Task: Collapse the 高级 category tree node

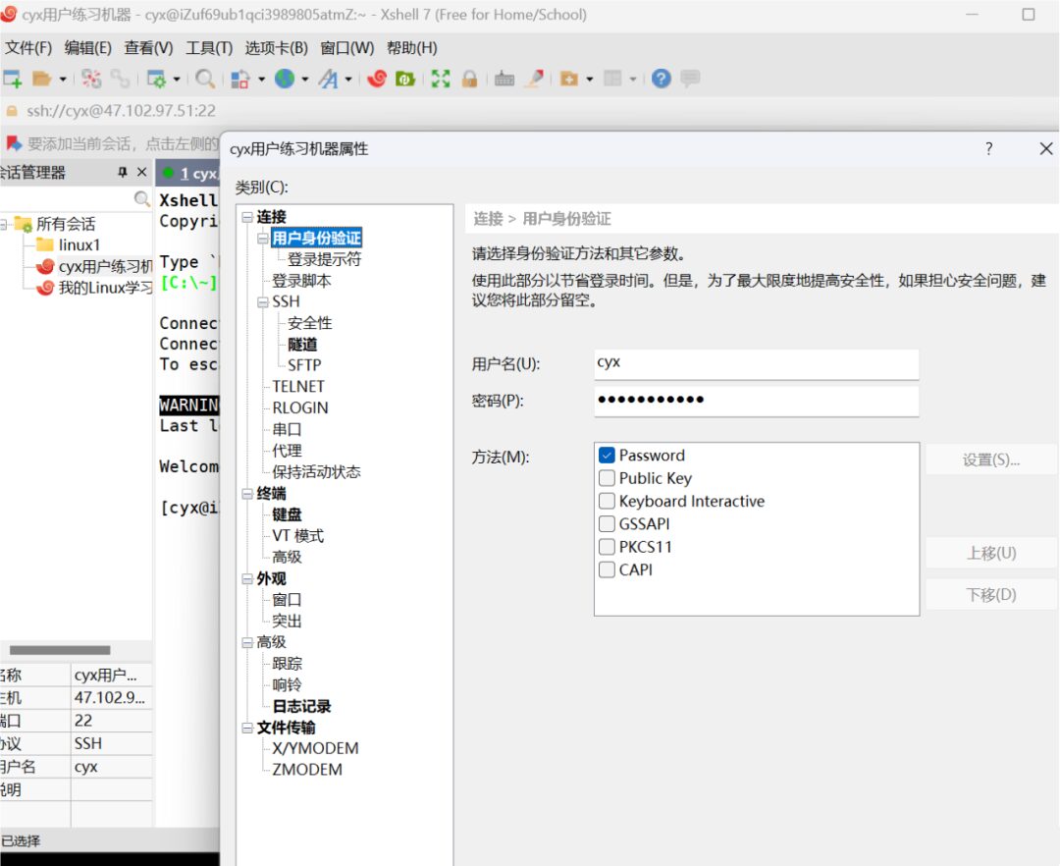Action: click(247, 643)
